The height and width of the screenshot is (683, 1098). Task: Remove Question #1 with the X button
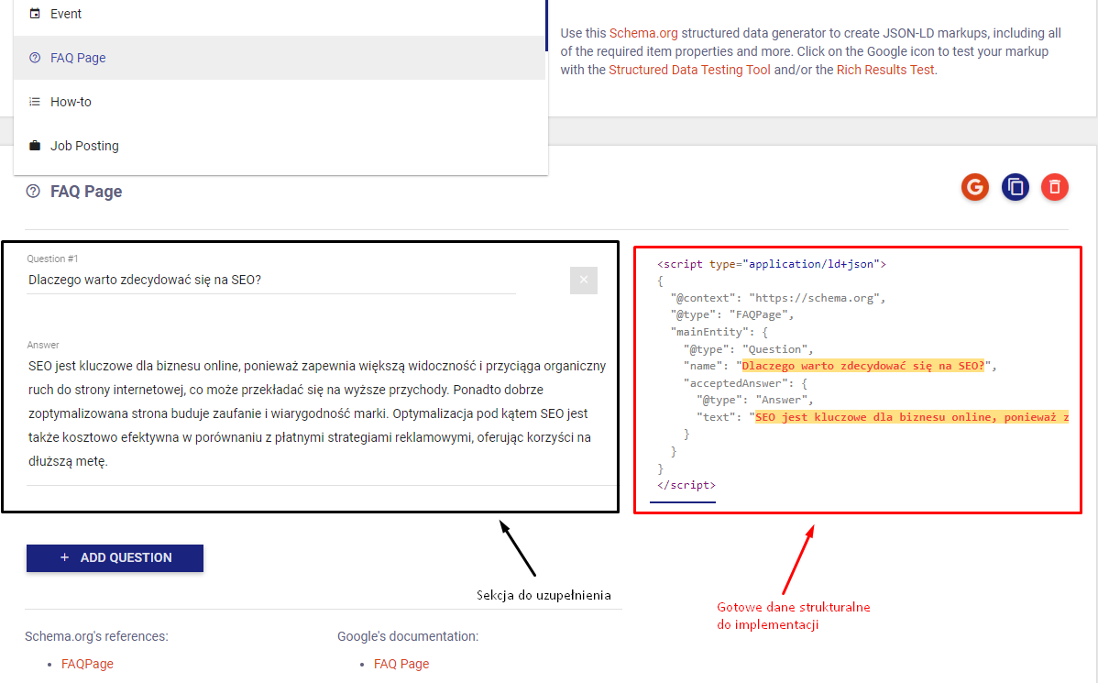coord(583,281)
